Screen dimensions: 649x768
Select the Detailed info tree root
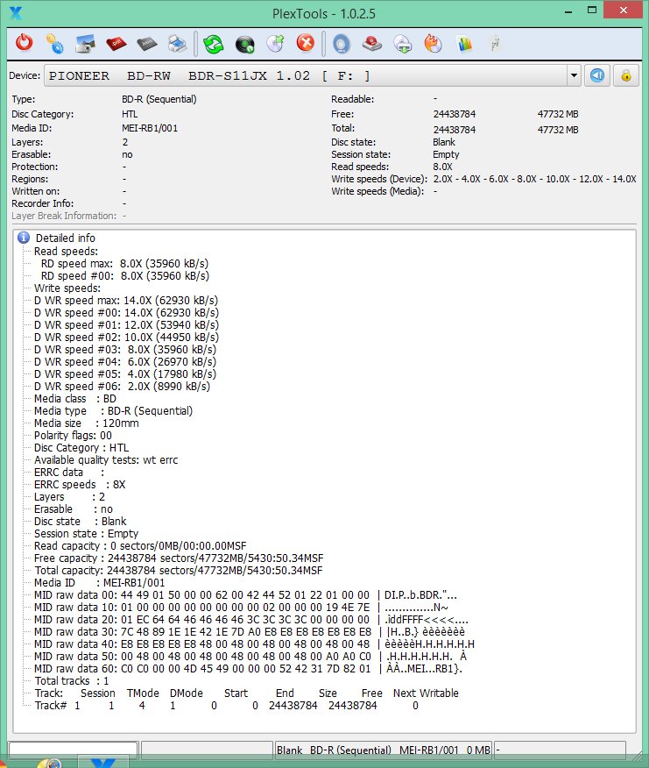[65, 238]
